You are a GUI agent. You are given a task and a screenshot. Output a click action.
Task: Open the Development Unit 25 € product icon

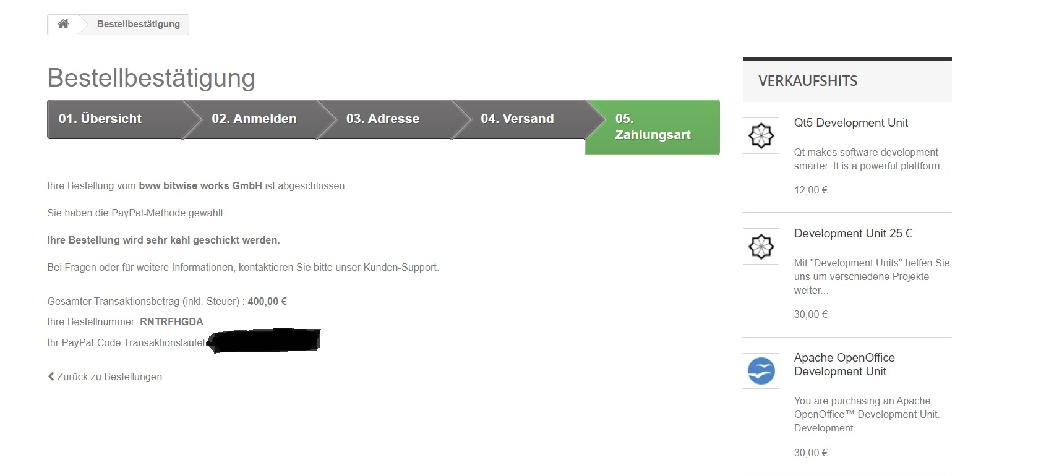pyautogui.click(x=761, y=246)
